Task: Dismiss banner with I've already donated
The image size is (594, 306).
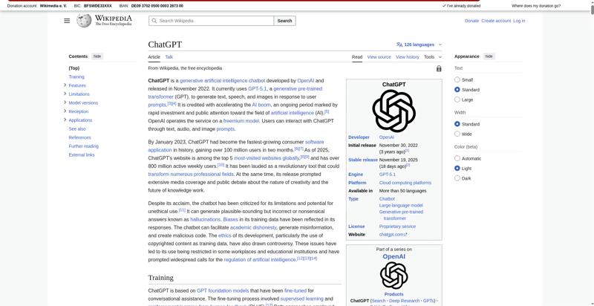Action: point(460,5)
